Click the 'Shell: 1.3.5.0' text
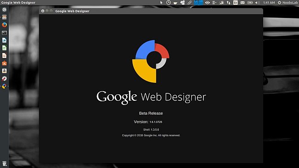299x168 pixels. [x=151, y=130]
